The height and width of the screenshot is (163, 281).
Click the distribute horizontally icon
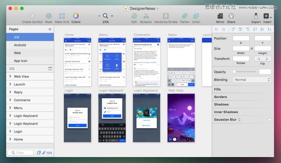coord(216,29)
